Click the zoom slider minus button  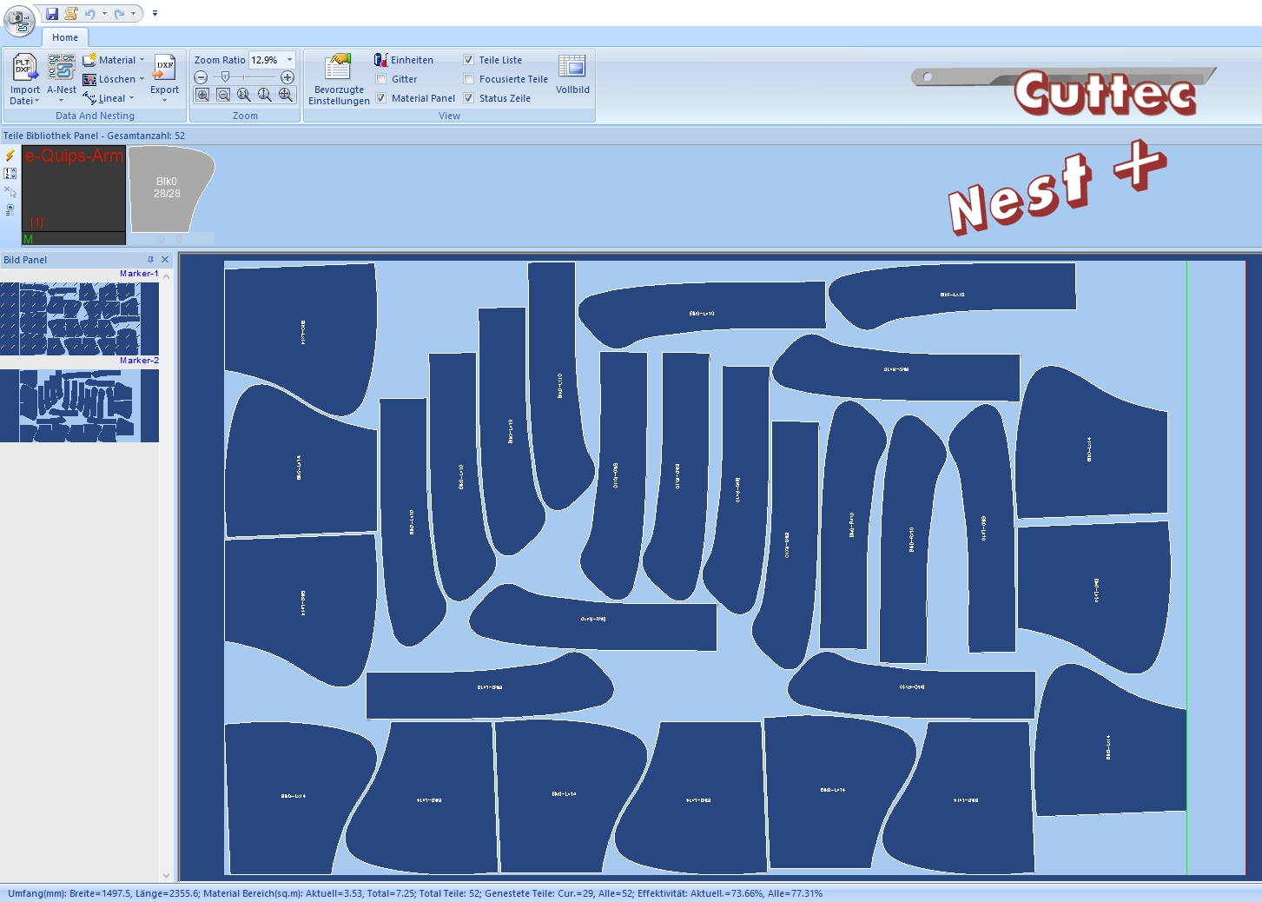[201, 77]
